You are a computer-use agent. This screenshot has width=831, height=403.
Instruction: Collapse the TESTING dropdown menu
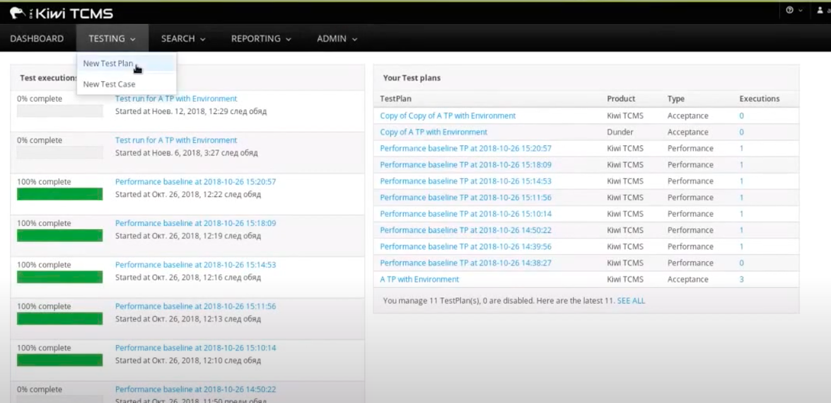pyautogui.click(x=112, y=38)
